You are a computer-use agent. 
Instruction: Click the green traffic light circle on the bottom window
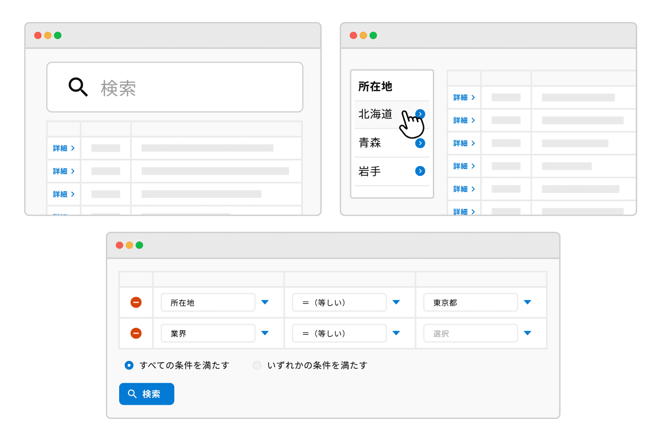pyautogui.click(x=140, y=246)
